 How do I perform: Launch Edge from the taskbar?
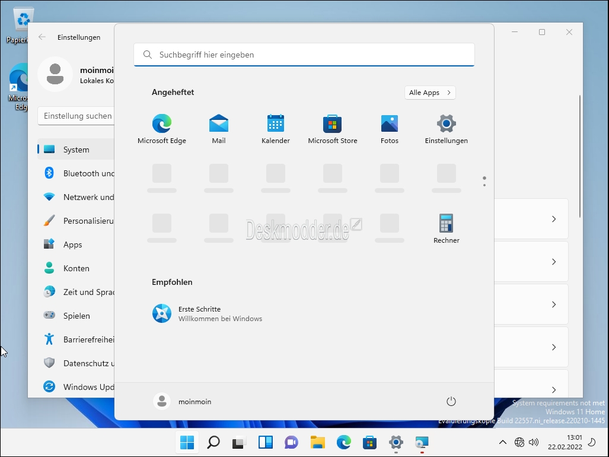pos(344,442)
